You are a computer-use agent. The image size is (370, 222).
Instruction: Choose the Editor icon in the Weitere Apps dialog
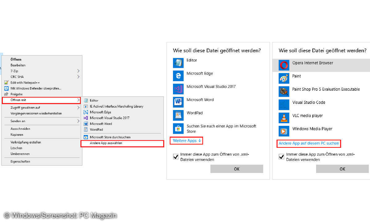[178, 63]
